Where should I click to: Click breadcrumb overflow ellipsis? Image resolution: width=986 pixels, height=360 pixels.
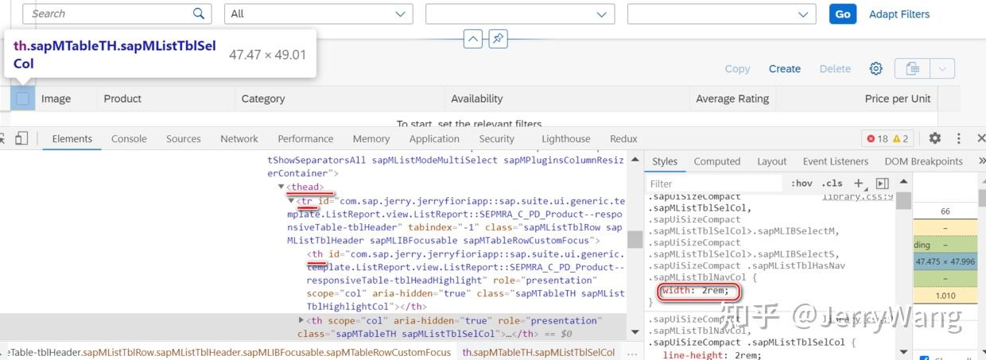(x=631, y=352)
